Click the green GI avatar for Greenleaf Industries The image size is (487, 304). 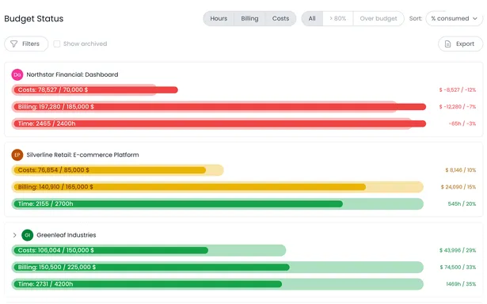(28, 235)
